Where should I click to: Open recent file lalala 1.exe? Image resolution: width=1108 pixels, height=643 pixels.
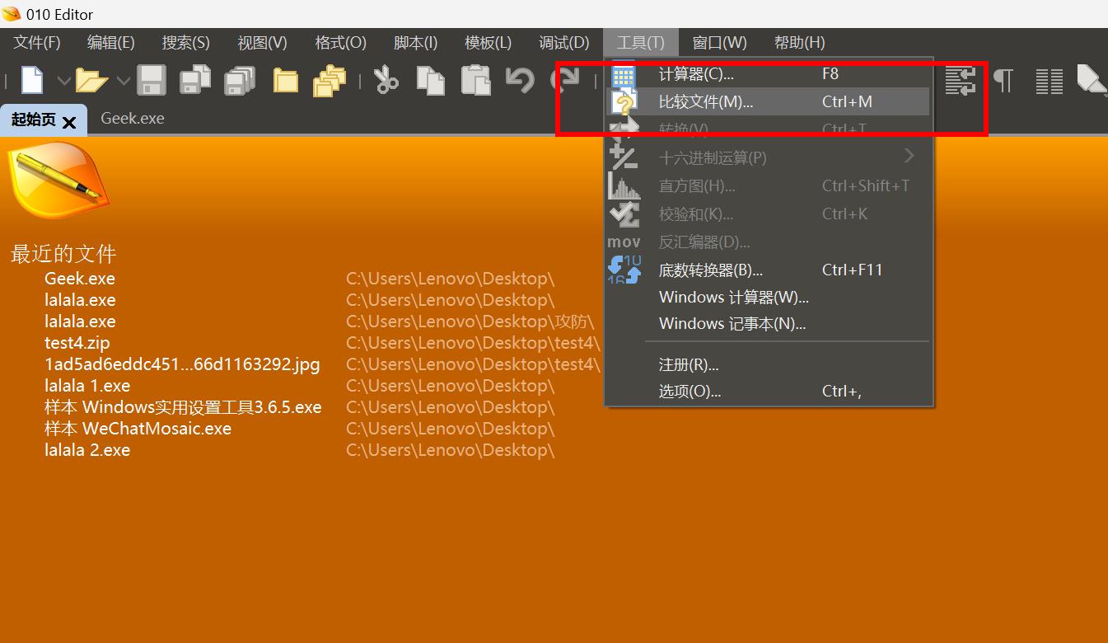(x=87, y=386)
